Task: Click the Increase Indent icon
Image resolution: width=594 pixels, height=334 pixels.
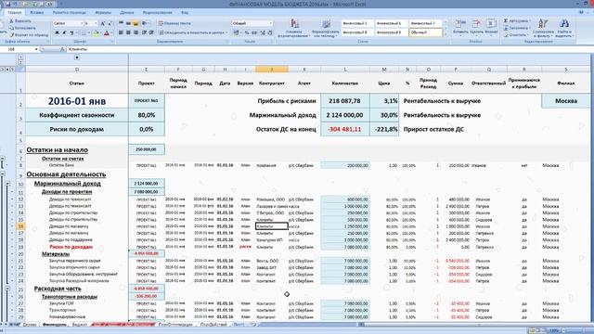Action: (150, 33)
